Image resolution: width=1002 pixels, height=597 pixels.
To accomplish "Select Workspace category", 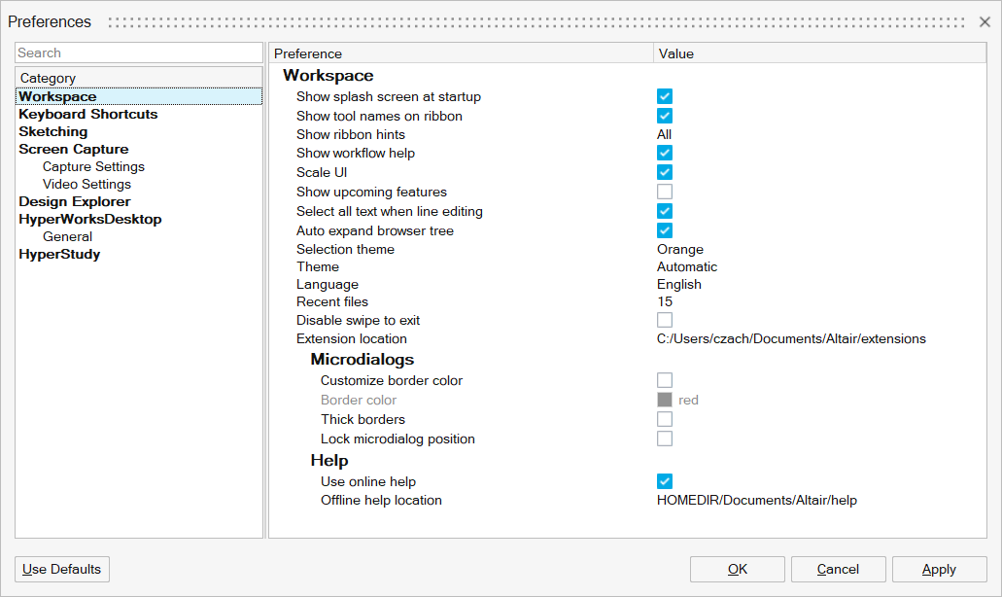I will [x=139, y=96].
